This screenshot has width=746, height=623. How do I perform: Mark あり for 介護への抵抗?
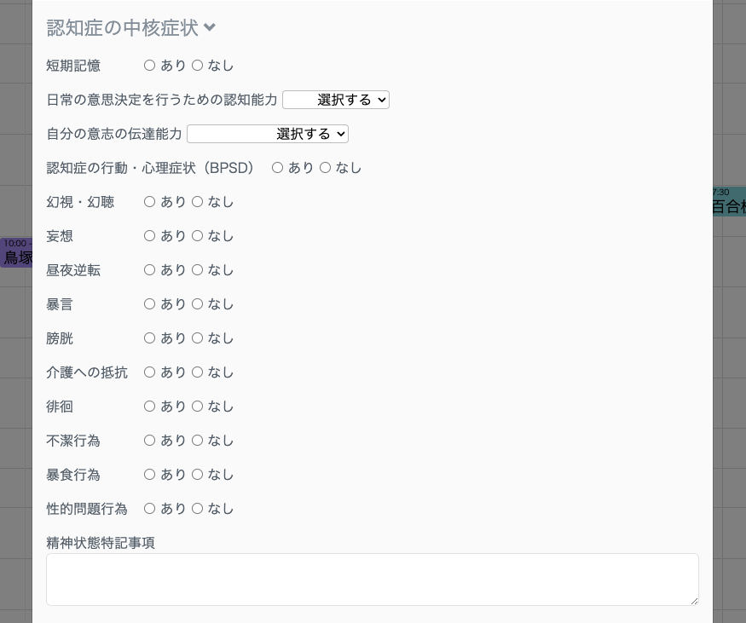pos(149,372)
